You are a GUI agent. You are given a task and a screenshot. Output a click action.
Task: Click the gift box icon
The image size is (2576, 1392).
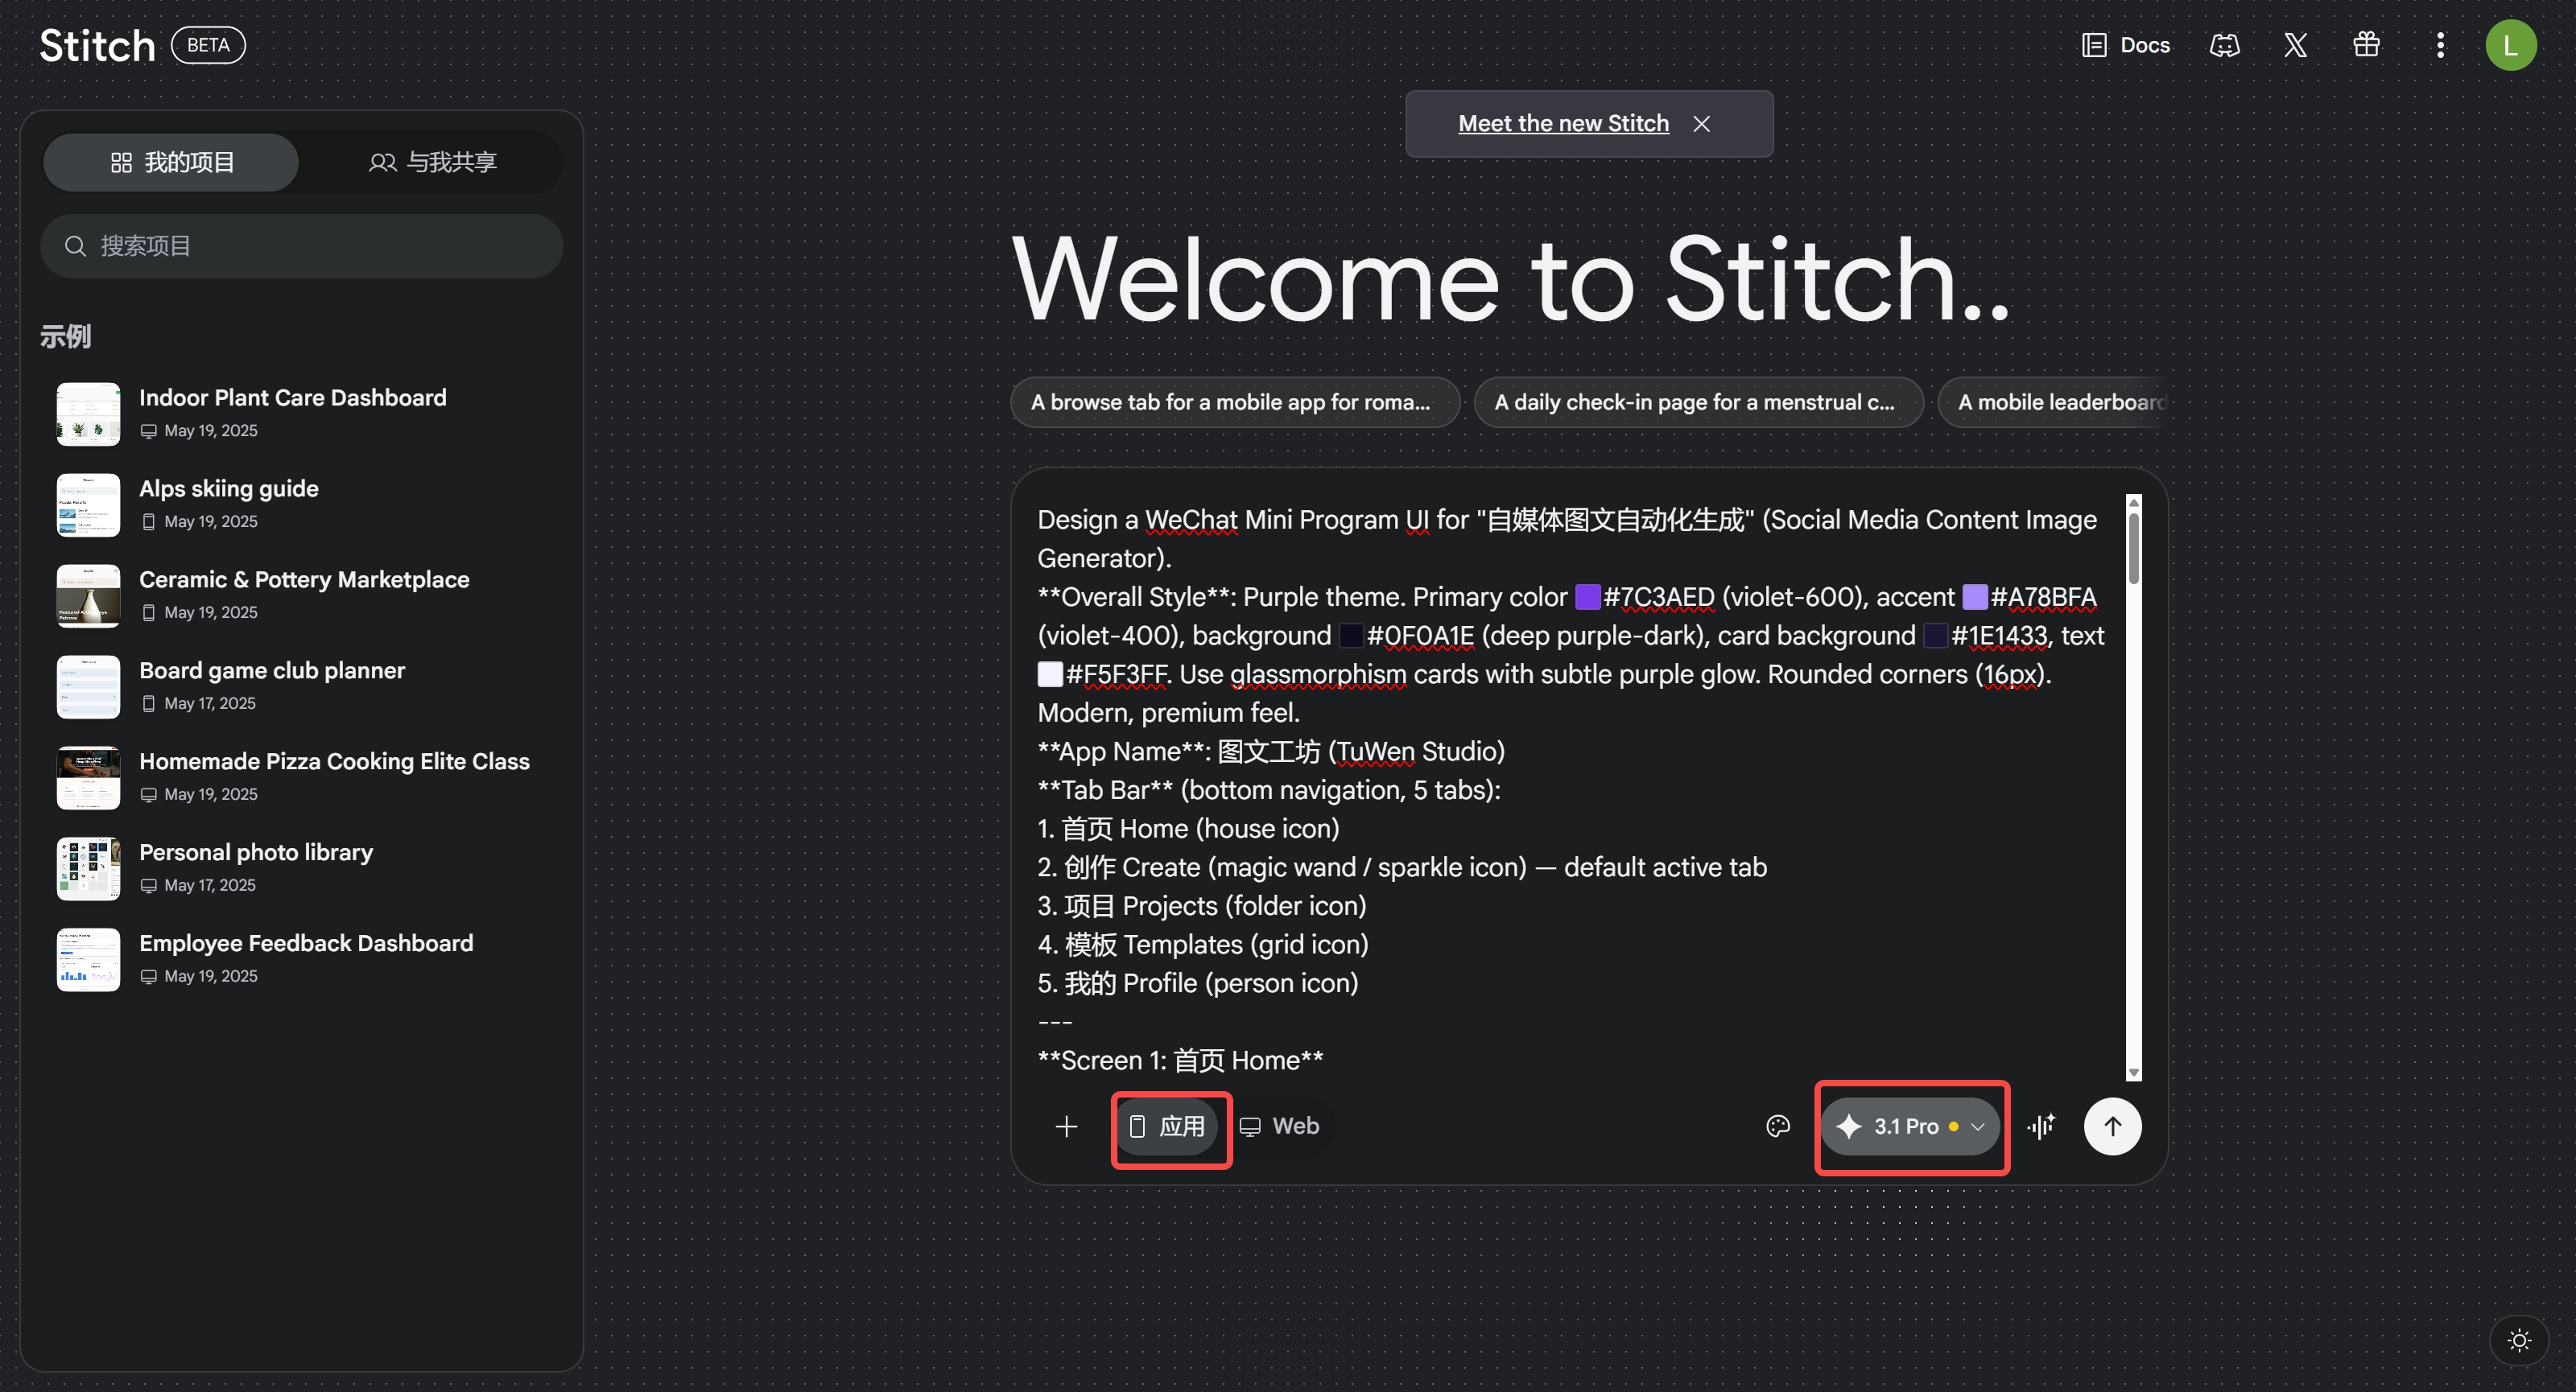pos(2366,45)
